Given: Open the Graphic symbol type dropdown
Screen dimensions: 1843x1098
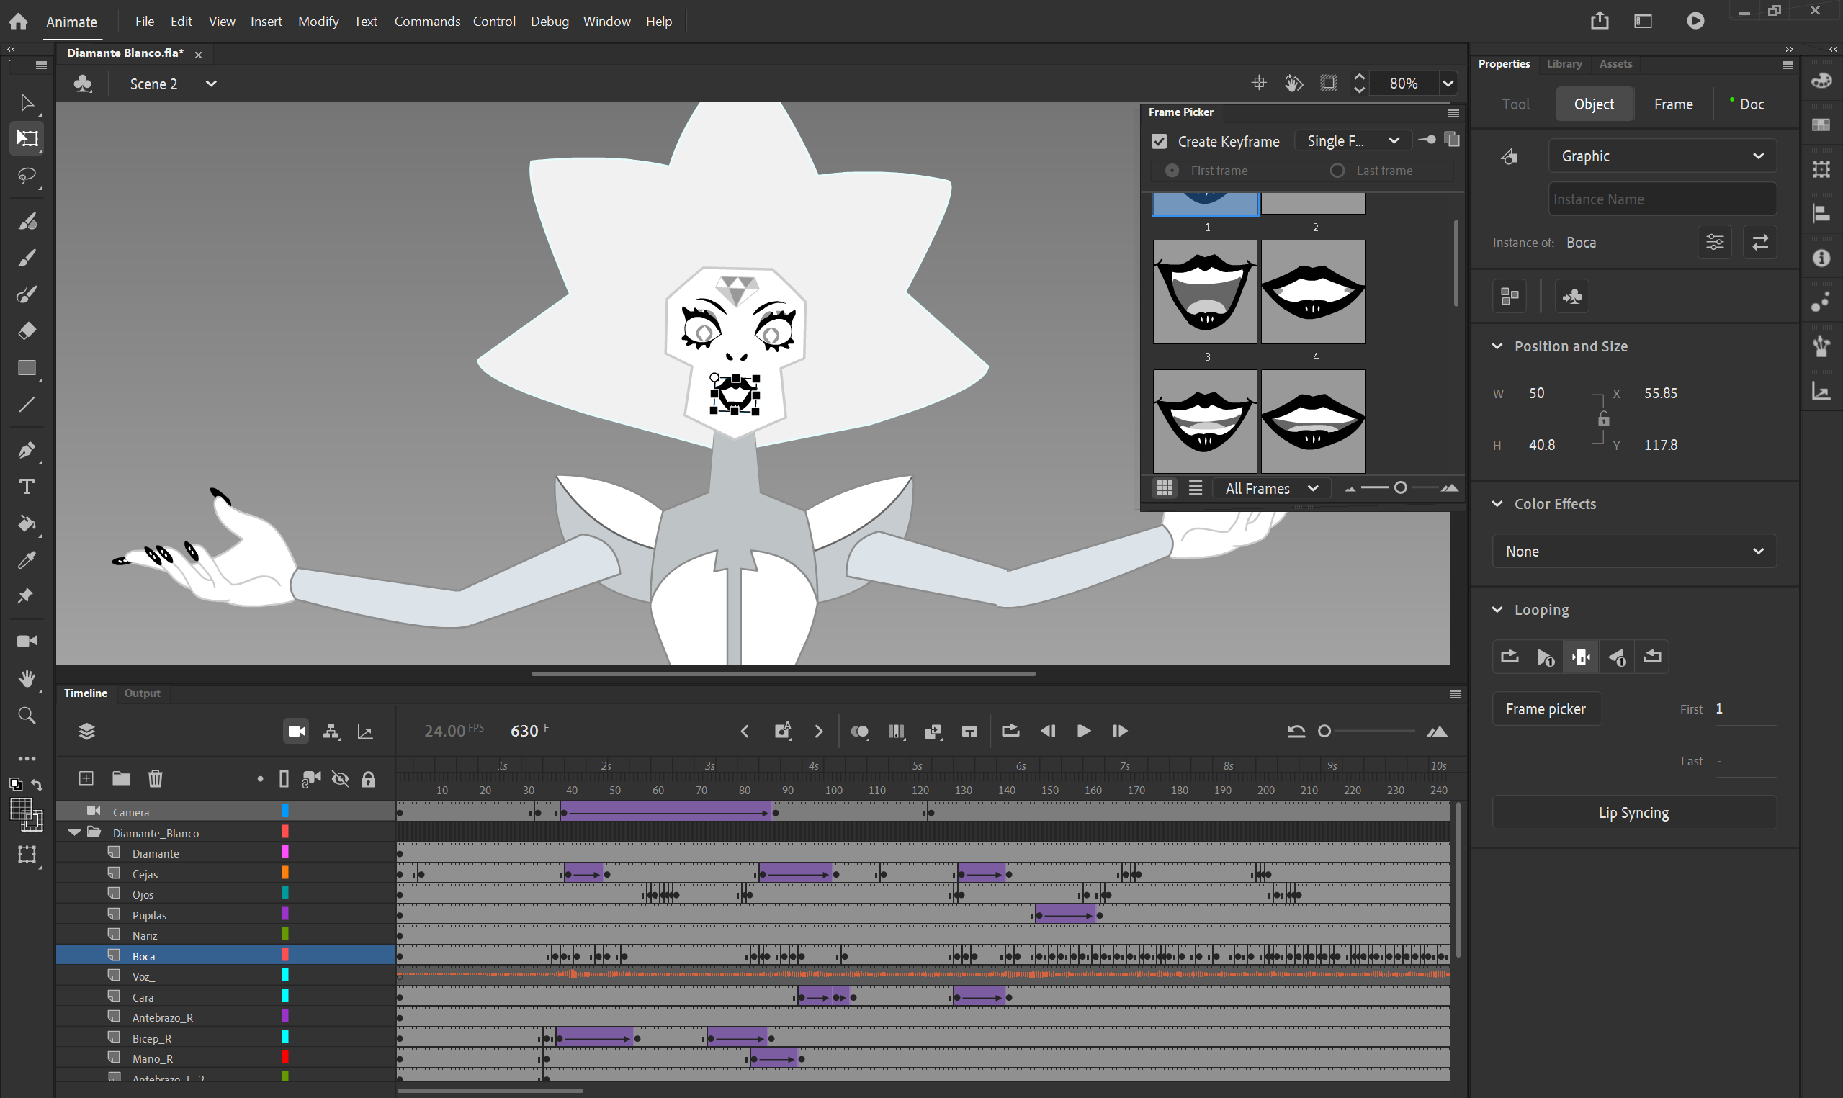Looking at the screenshot, I should tap(1662, 156).
